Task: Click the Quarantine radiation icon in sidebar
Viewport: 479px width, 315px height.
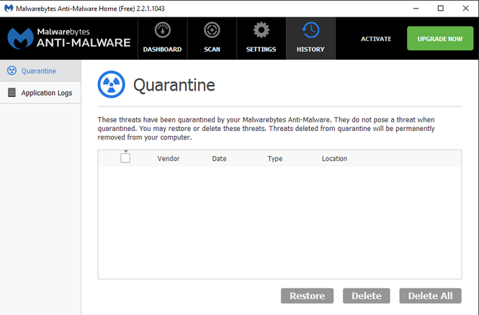Action: (x=12, y=70)
